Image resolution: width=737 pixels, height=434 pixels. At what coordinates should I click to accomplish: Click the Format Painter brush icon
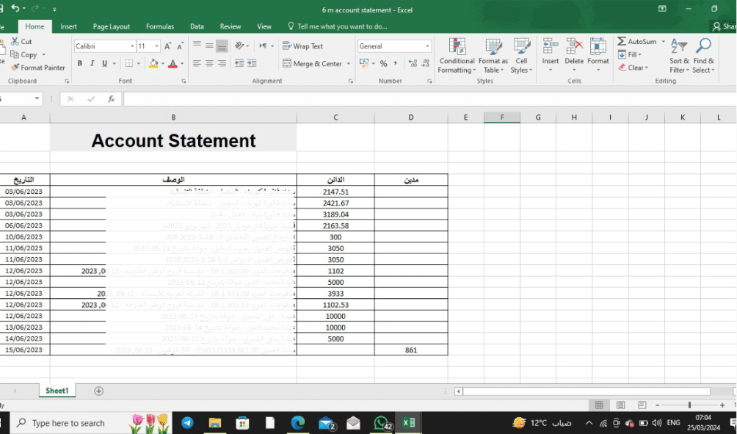tap(15, 68)
